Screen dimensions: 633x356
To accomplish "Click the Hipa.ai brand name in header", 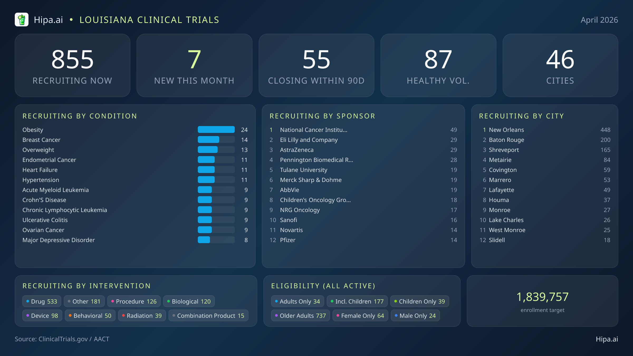I will [x=49, y=20].
